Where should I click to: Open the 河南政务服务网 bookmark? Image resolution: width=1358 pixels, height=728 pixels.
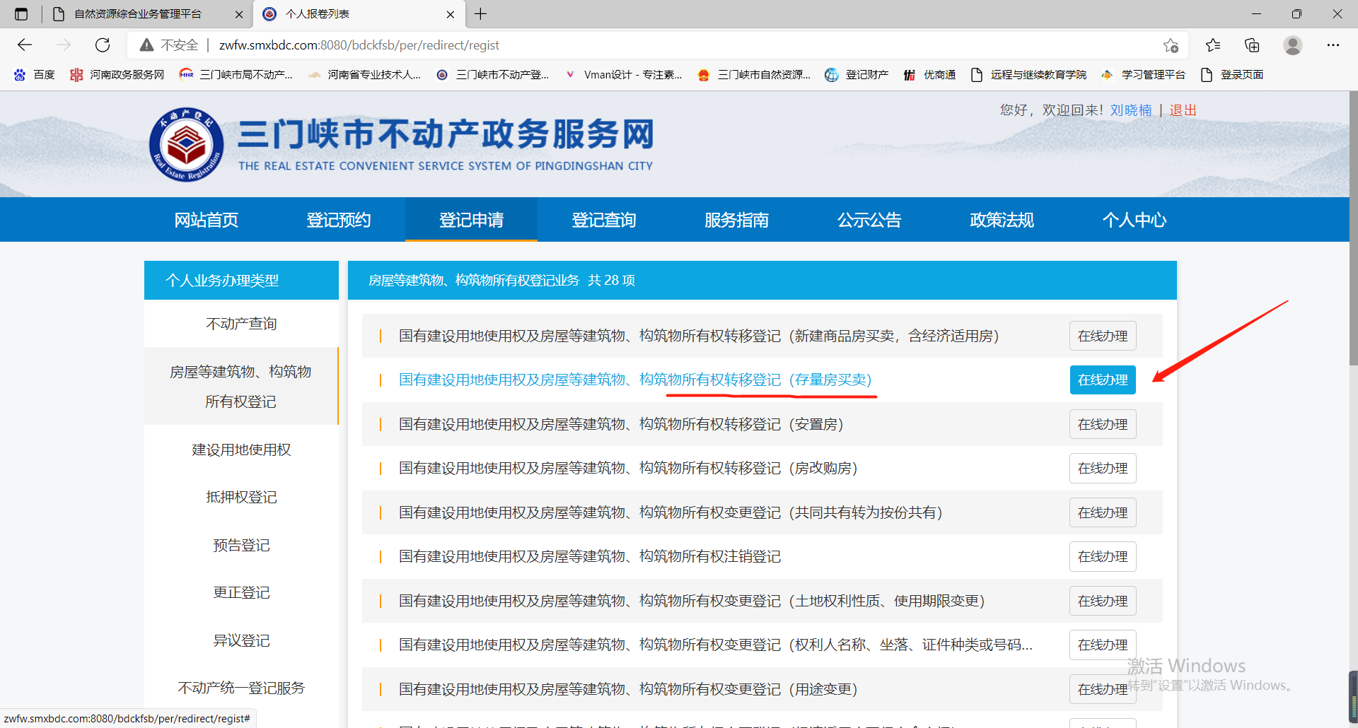coord(117,75)
